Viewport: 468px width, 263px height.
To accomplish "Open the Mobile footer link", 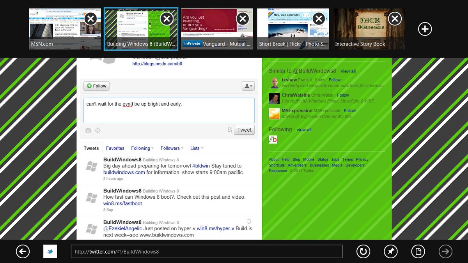I will (x=309, y=159).
